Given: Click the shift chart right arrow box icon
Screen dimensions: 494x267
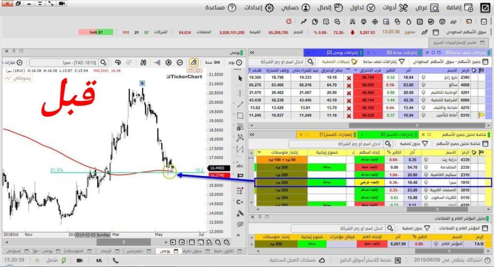Looking at the screenshot, I should pyautogui.click(x=182, y=242).
